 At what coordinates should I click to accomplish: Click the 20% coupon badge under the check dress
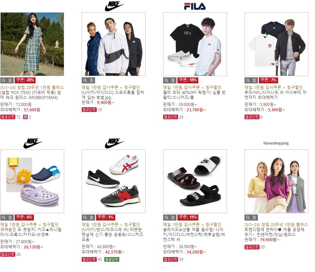(25, 80)
